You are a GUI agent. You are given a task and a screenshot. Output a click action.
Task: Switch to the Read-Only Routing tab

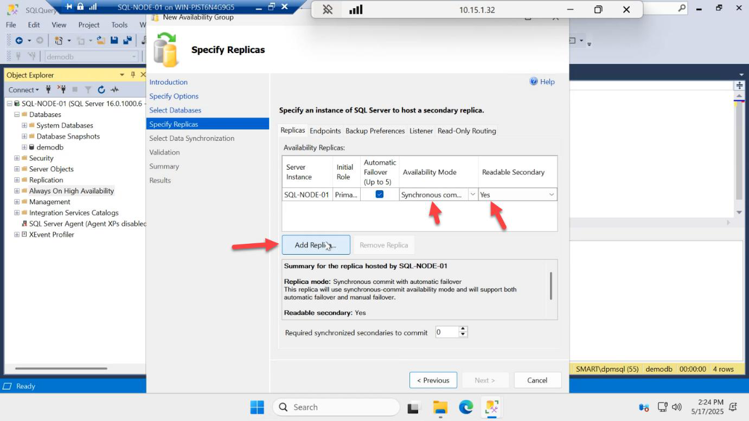pyautogui.click(x=466, y=131)
